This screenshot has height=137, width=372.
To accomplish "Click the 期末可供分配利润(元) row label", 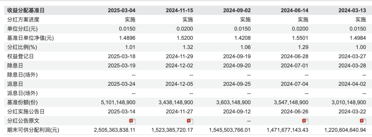I will coord(33,130).
